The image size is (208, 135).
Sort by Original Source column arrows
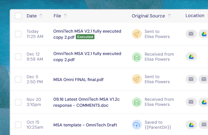pos(169,16)
